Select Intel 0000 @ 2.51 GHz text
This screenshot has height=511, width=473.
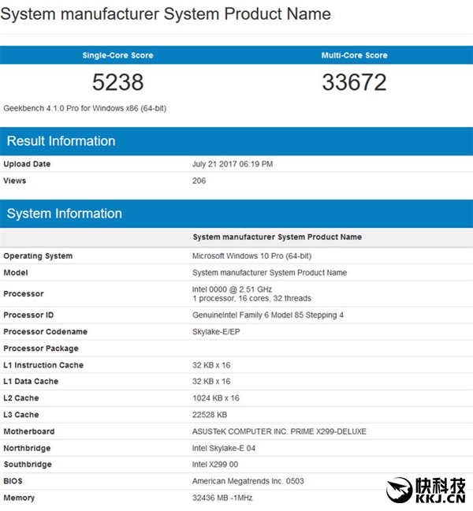[x=232, y=289]
